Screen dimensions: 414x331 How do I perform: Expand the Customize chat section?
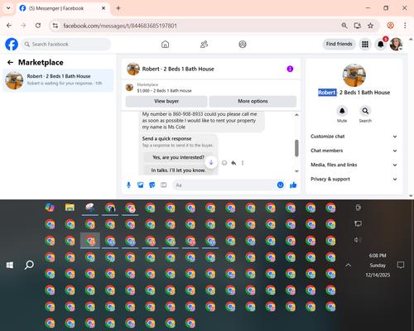coord(354,137)
